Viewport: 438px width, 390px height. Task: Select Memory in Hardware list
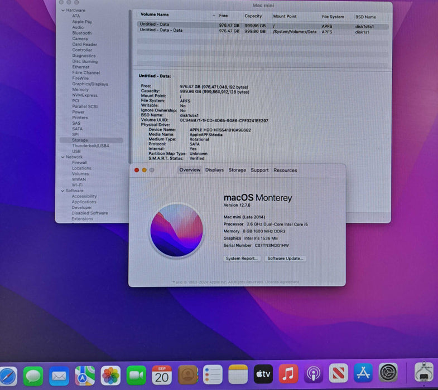(x=80, y=90)
